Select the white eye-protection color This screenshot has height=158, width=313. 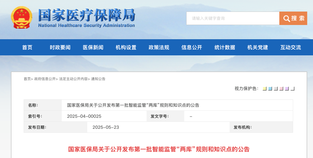(293, 89)
